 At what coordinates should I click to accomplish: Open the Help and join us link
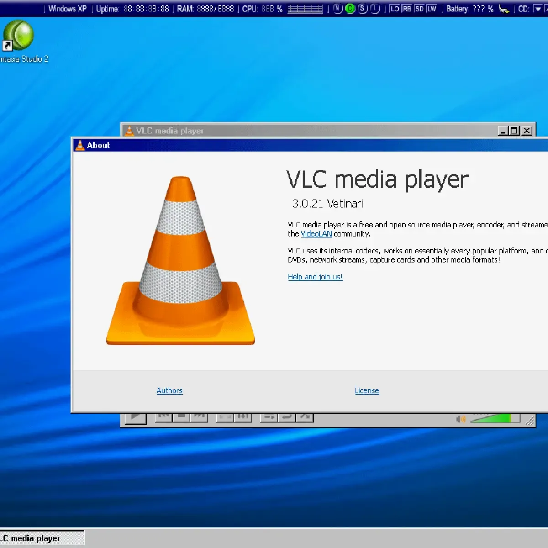pyautogui.click(x=315, y=277)
